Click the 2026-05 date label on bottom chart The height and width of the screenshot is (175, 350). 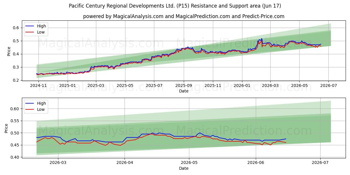[189, 163]
